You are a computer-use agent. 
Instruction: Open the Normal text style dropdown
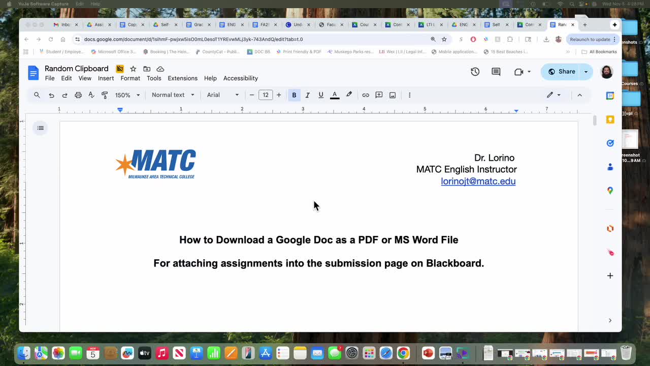[173, 95]
